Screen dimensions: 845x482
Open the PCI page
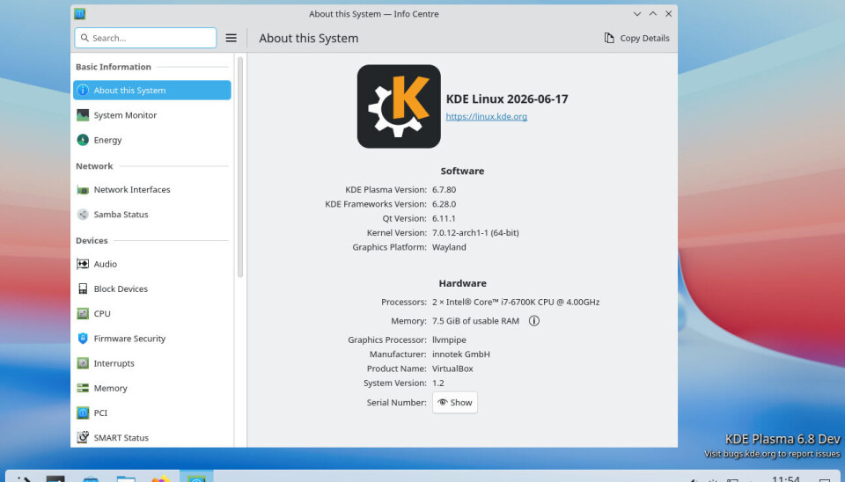(x=152, y=413)
